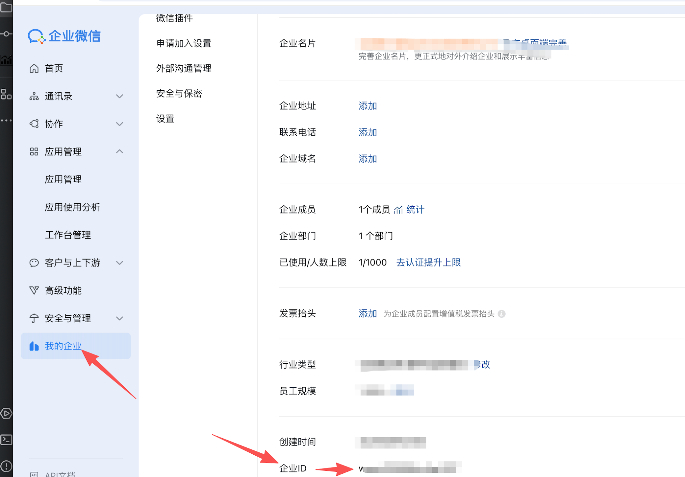Open 申请加入设置 section

tap(184, 43)
